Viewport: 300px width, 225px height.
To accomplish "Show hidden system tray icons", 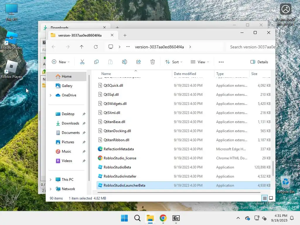I will 238,218.
